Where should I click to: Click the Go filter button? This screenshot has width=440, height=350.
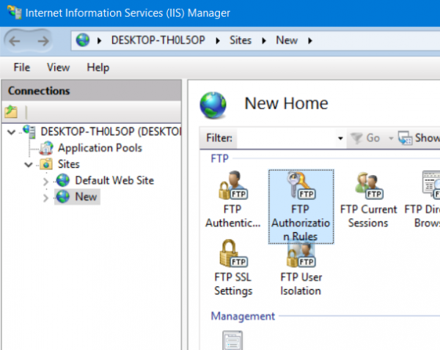(366, 138)
